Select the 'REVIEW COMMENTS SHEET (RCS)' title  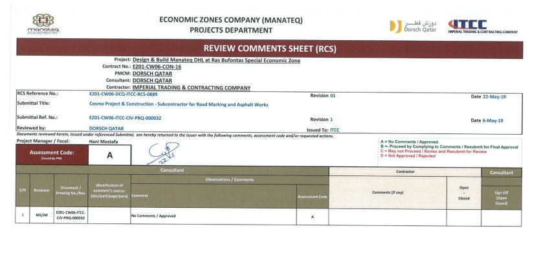tap(269, 49)
